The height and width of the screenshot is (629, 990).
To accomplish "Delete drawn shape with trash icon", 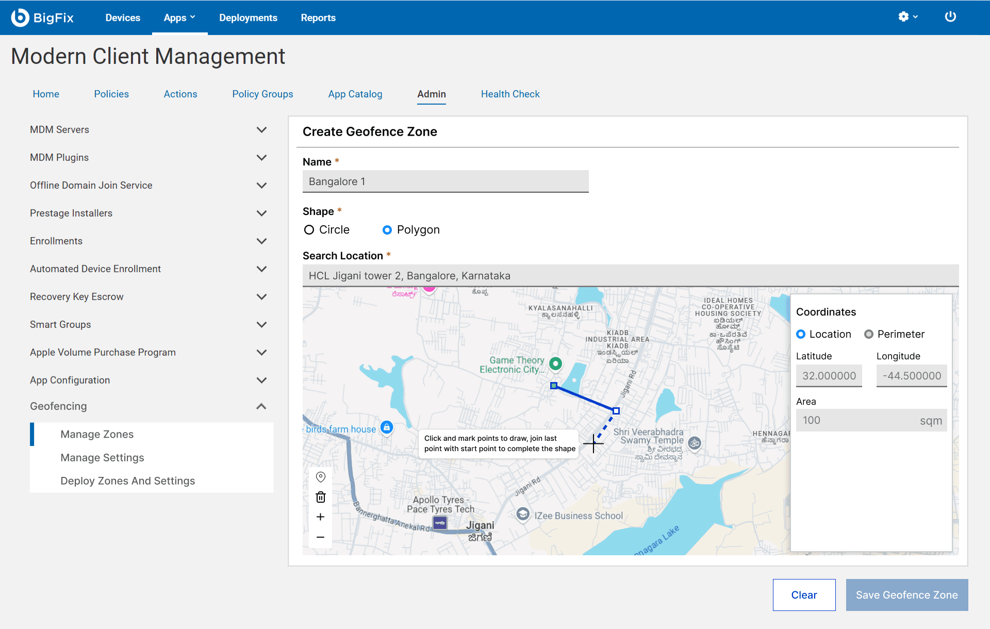I will click(x=320, y=497).
